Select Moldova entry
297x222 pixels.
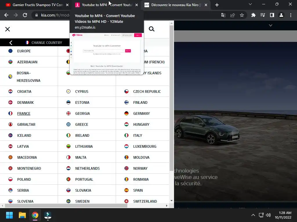[x=141, y=157]
